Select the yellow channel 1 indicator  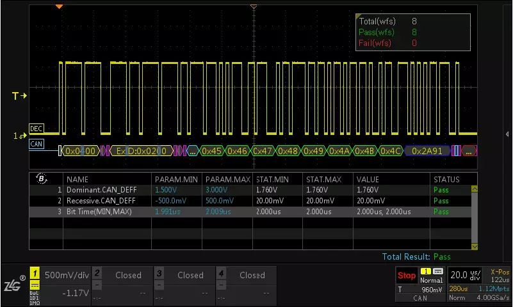[35, 273]
